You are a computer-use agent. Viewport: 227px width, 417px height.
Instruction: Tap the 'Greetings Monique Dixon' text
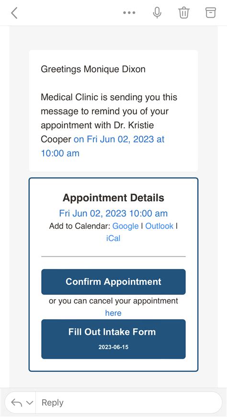pos(93,69)
